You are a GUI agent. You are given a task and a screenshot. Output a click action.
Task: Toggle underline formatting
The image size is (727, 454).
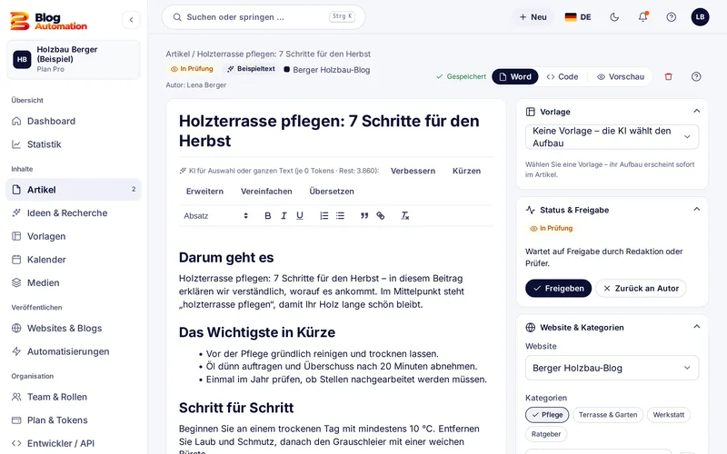tap(300, 216)
